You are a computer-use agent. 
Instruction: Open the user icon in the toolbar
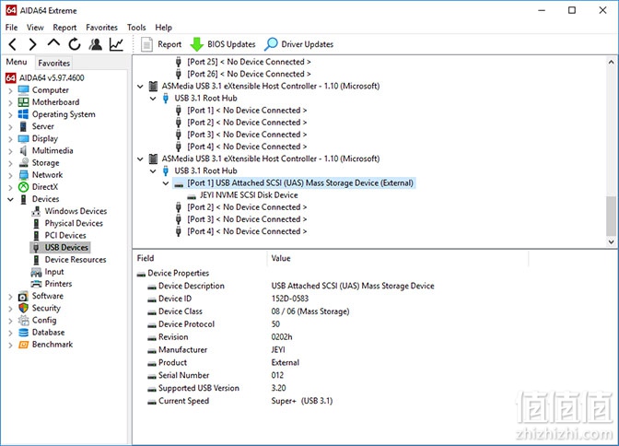click(x=96, y=44)
